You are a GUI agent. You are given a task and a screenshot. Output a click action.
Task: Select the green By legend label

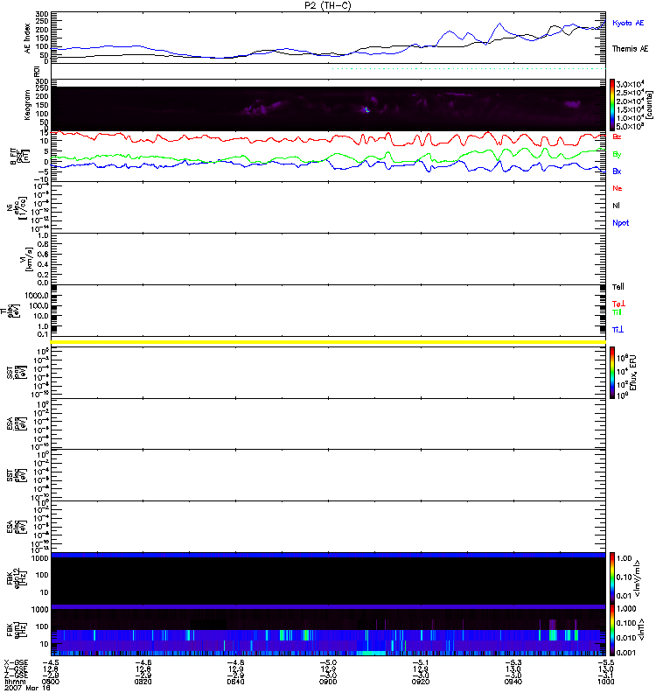click(x=618, y=155)
